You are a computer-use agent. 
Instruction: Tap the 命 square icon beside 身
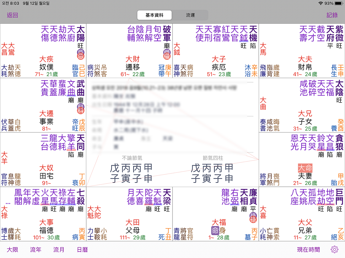[215, 230]
